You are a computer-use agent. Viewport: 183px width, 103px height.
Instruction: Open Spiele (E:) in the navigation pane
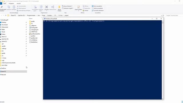(4, 41)
